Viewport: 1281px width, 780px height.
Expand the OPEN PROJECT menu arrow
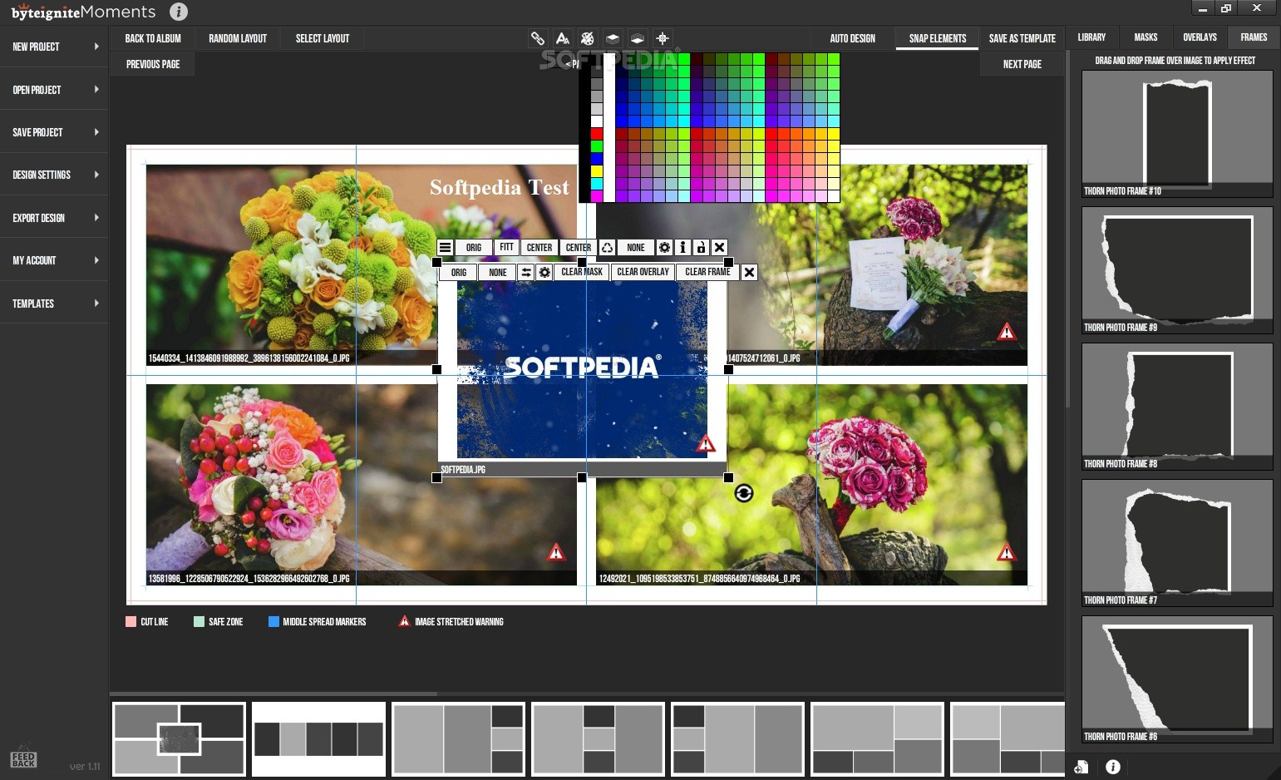pos(96,90)
